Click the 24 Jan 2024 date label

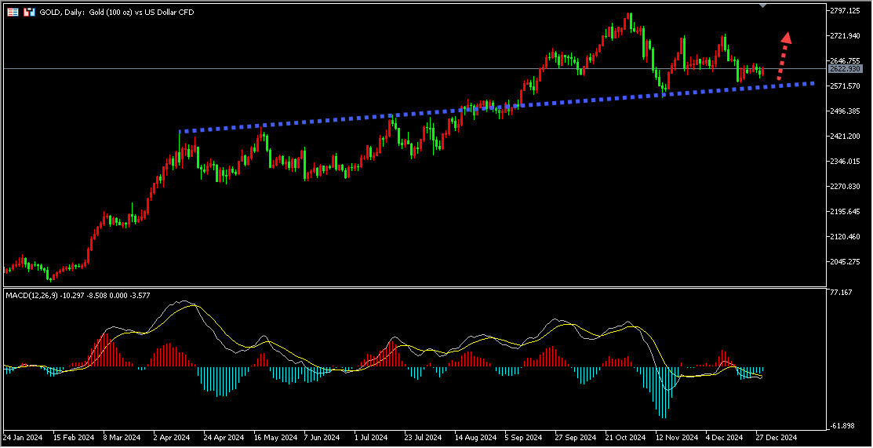[23, 436]
